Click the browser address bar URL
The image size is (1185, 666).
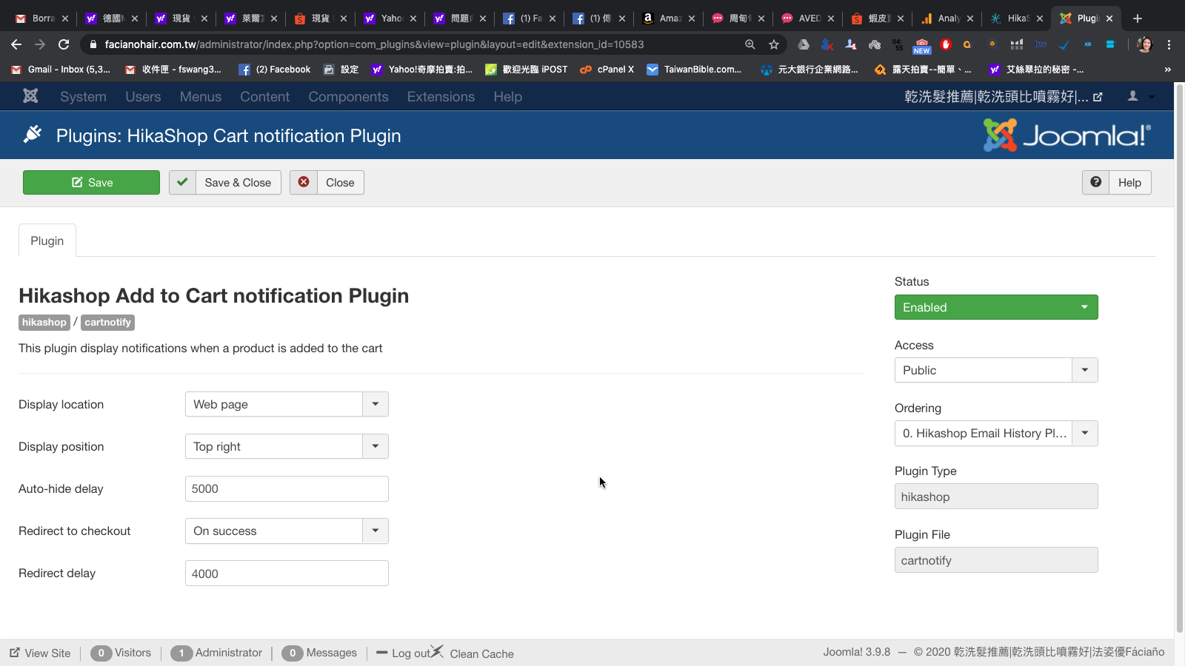(374, 44)
